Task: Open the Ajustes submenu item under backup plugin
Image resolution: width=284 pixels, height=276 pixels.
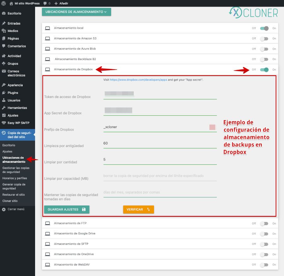Action: point(7,151)
